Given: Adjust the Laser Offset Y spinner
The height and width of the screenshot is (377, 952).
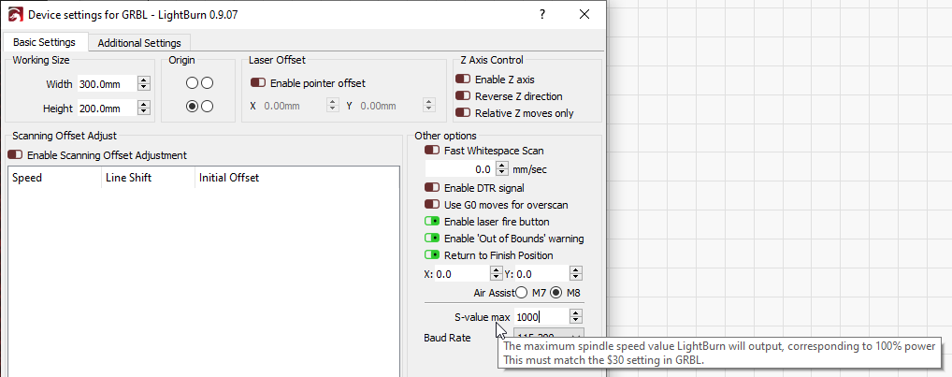Looking at the screenshot, I should (429, 106).
